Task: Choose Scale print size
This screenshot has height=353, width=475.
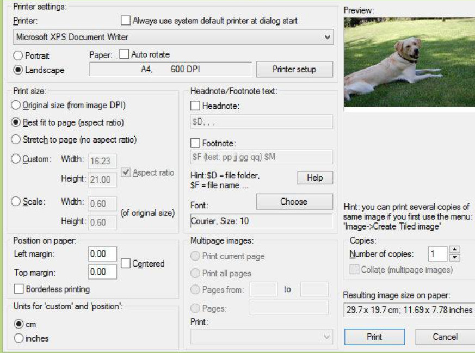Action: 15,202
